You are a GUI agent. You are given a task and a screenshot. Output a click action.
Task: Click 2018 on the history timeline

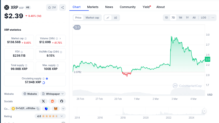pyautogui.click(x=123, y=118)
